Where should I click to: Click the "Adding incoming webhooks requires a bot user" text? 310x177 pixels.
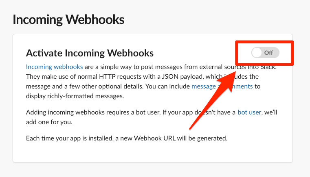point(93,112)
